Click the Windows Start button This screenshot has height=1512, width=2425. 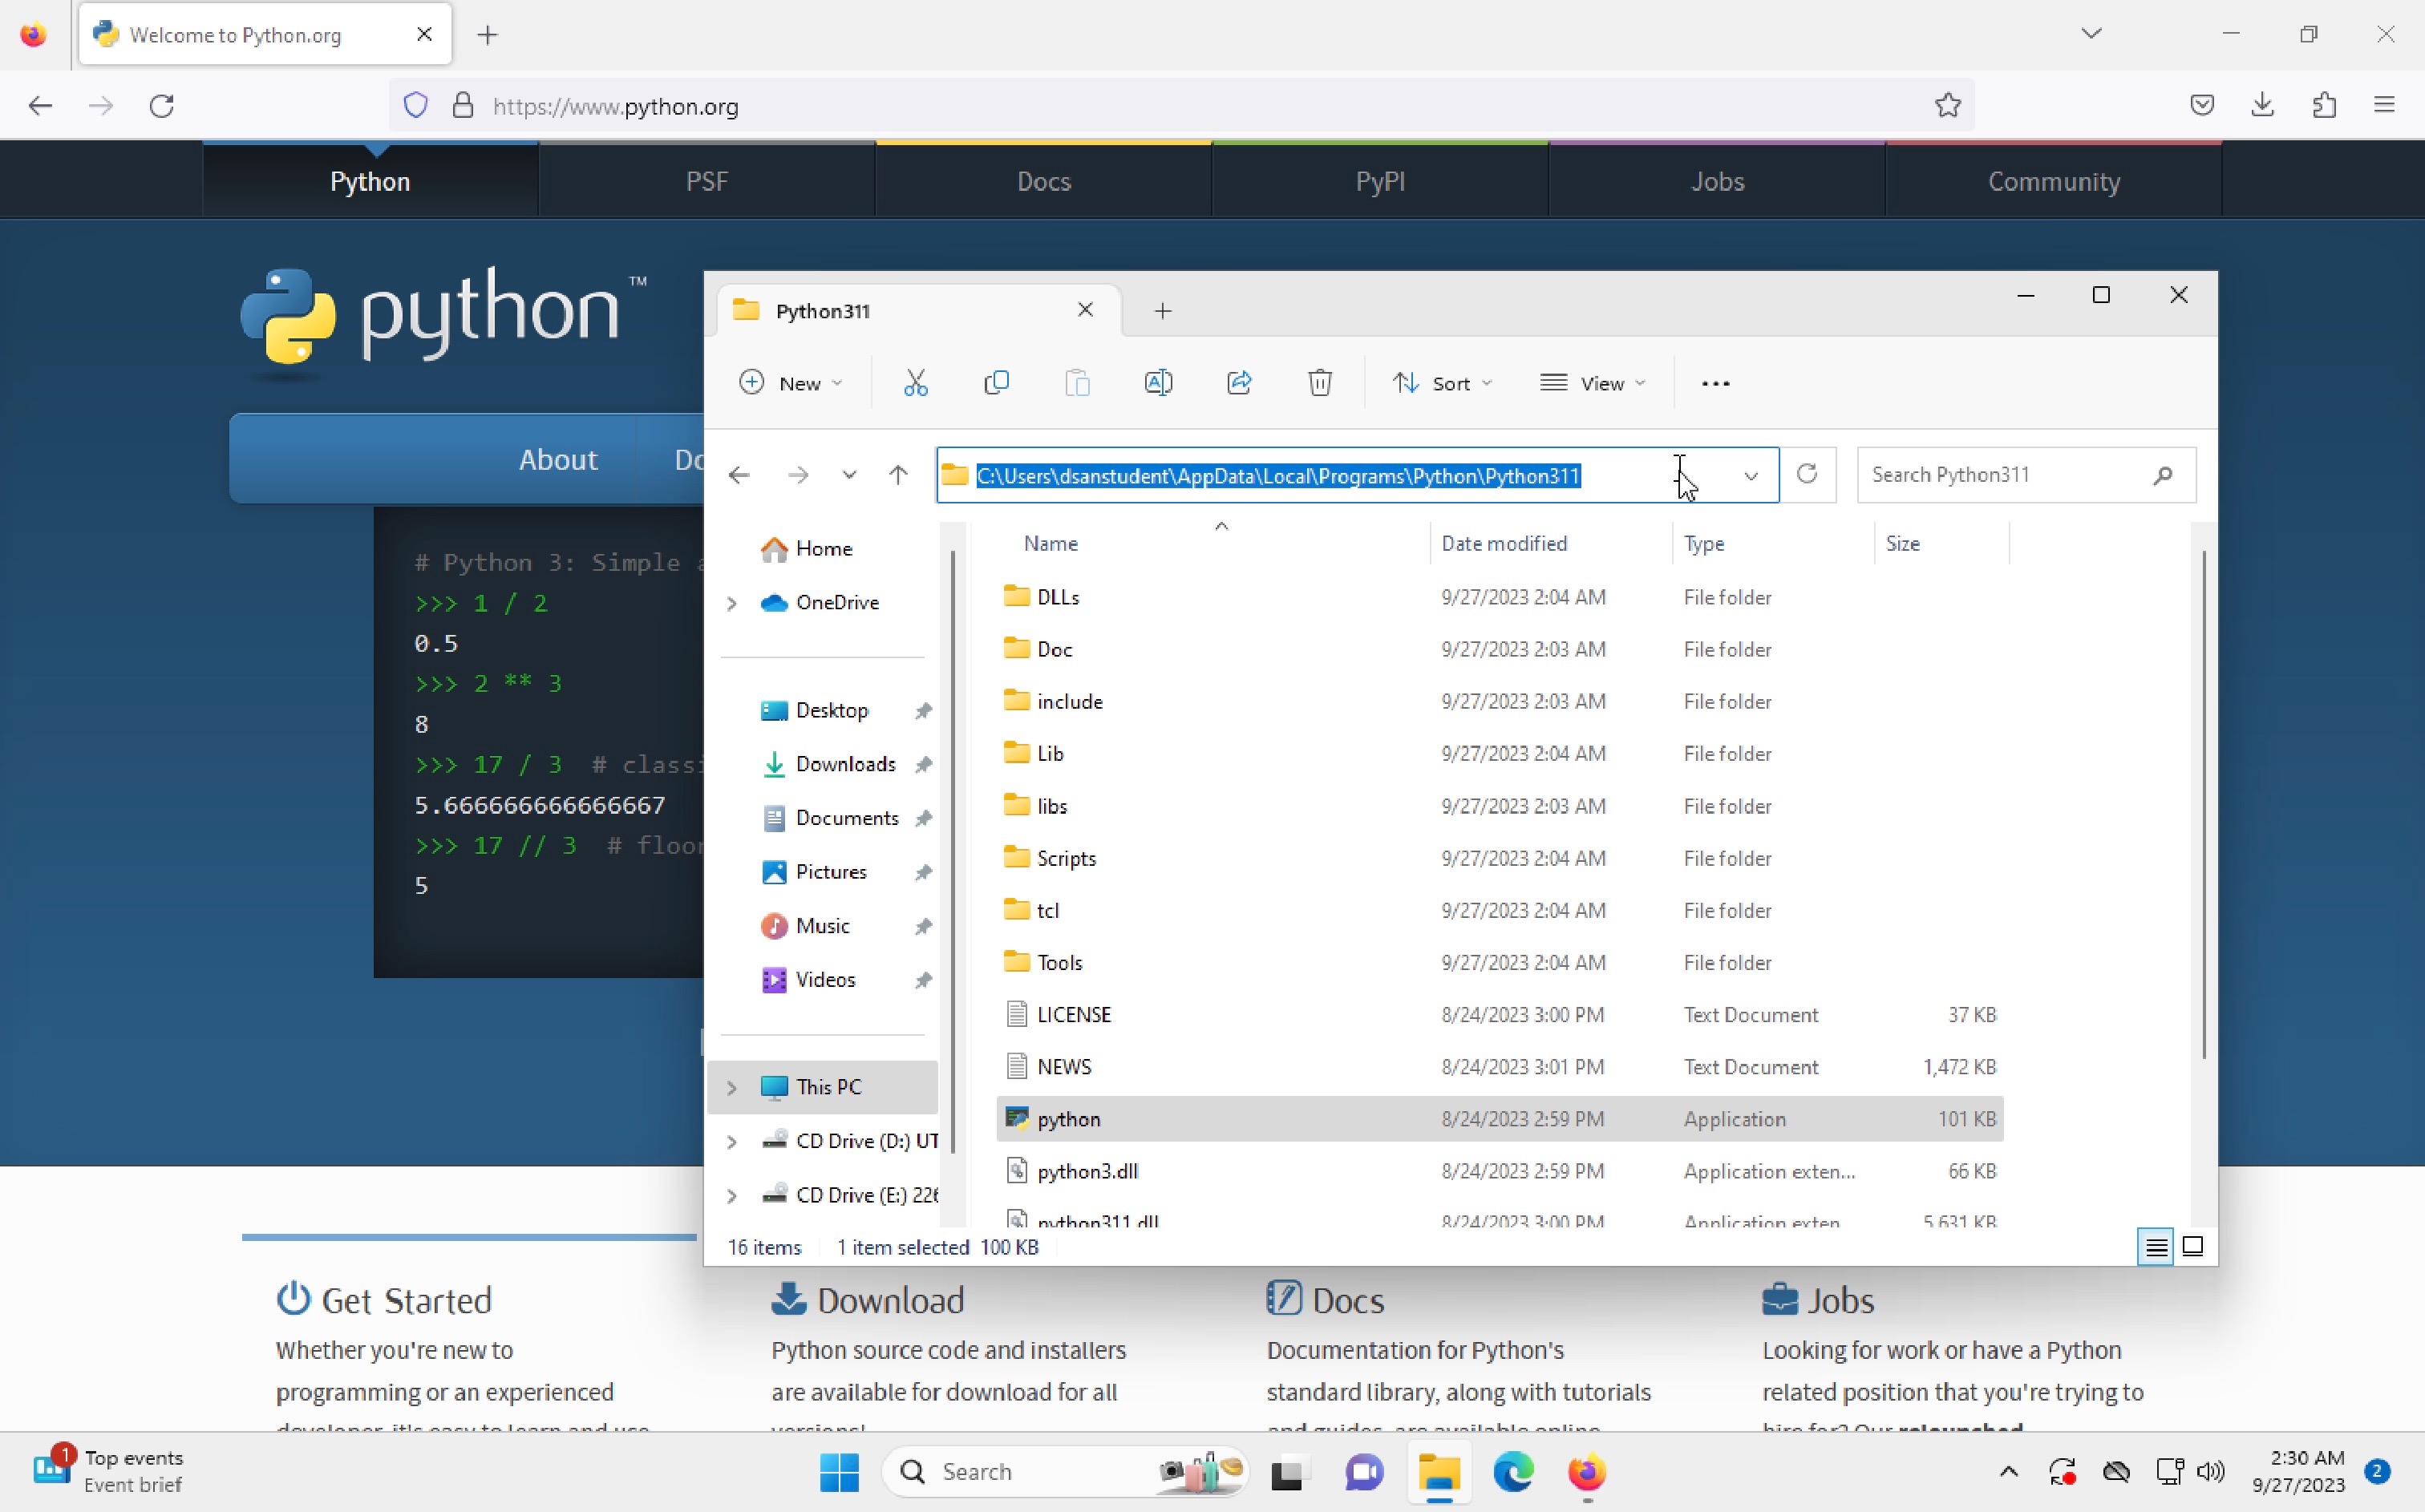[x=839, y=1472]
